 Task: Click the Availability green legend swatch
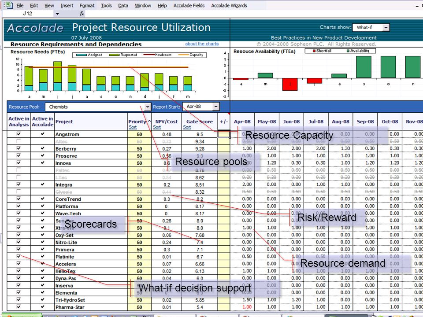point(348,51)
